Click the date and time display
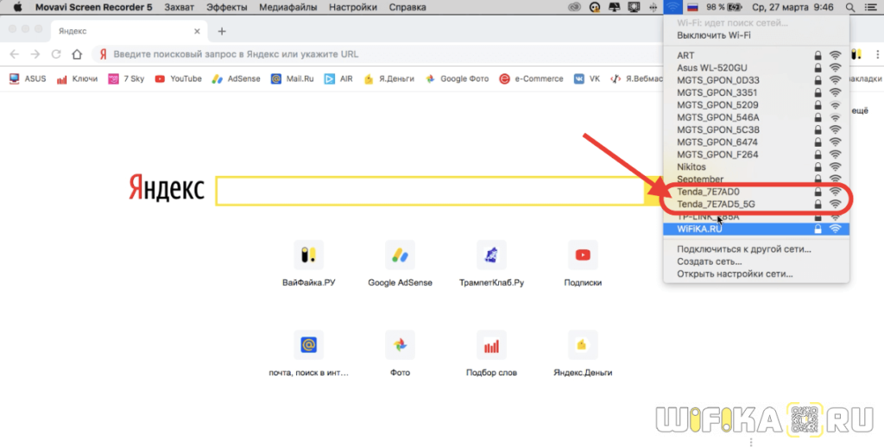884x447 pixels. [x=792, y=7]
